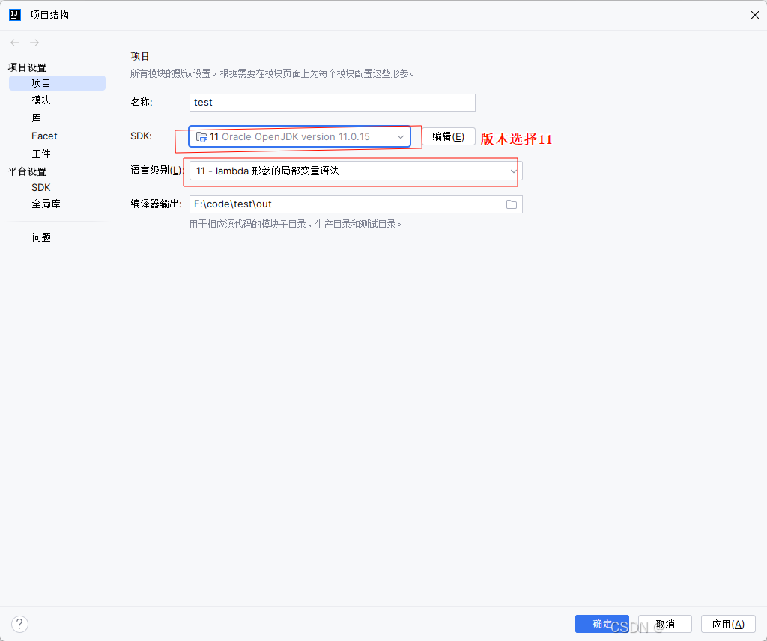Open the help question mark button
Image resolution: width=767 pixels, height=641 pixels.
19,624
